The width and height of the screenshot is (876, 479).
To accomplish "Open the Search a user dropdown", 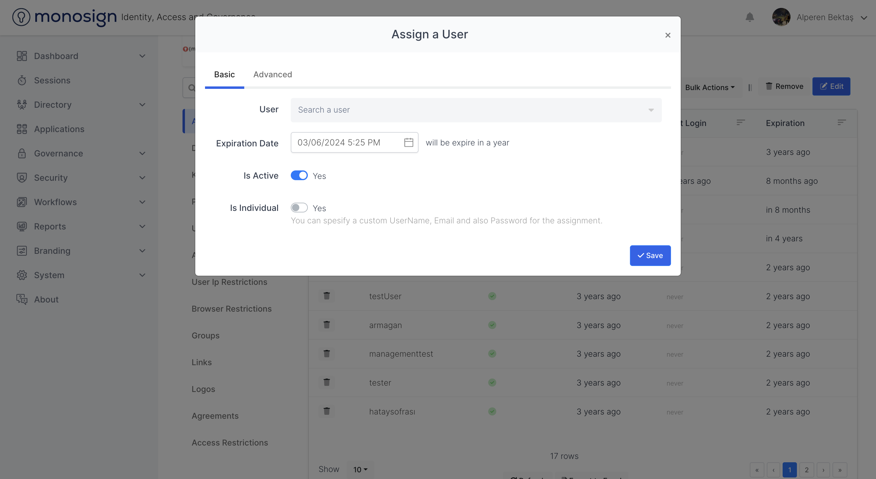I will (x=476, y=110).
